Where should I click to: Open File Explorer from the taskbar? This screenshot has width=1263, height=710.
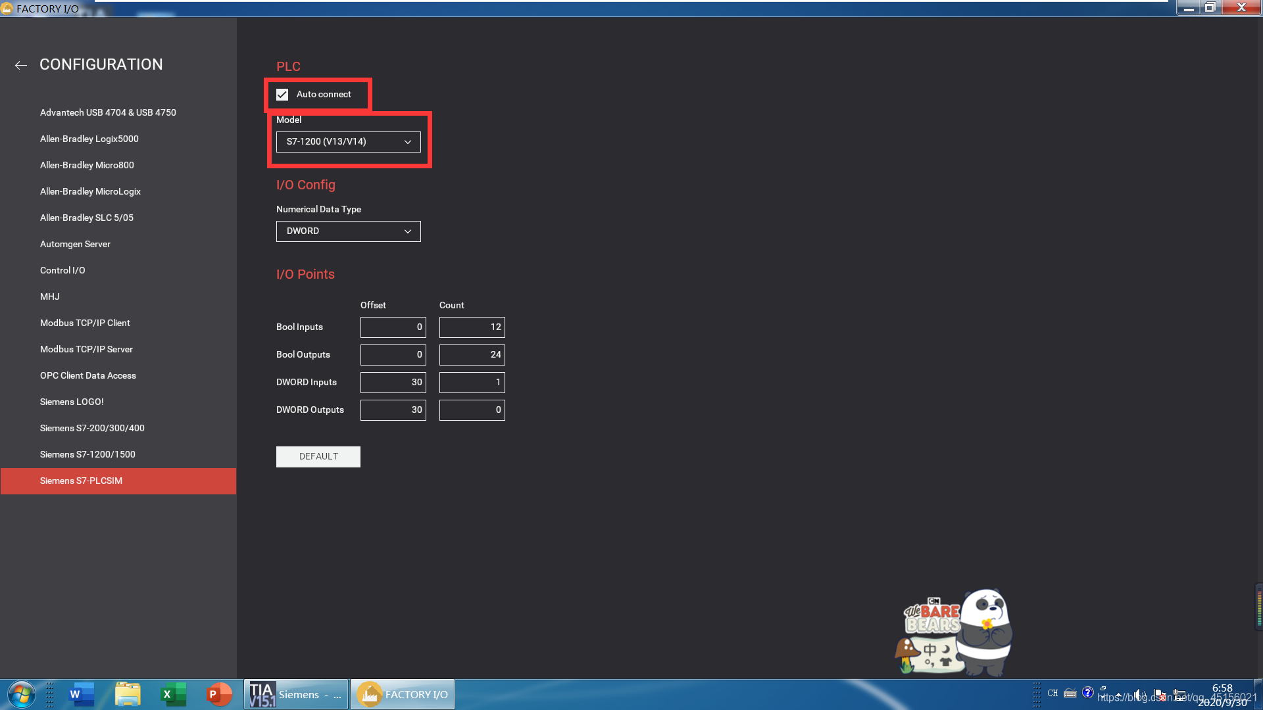tap(128, 694)
